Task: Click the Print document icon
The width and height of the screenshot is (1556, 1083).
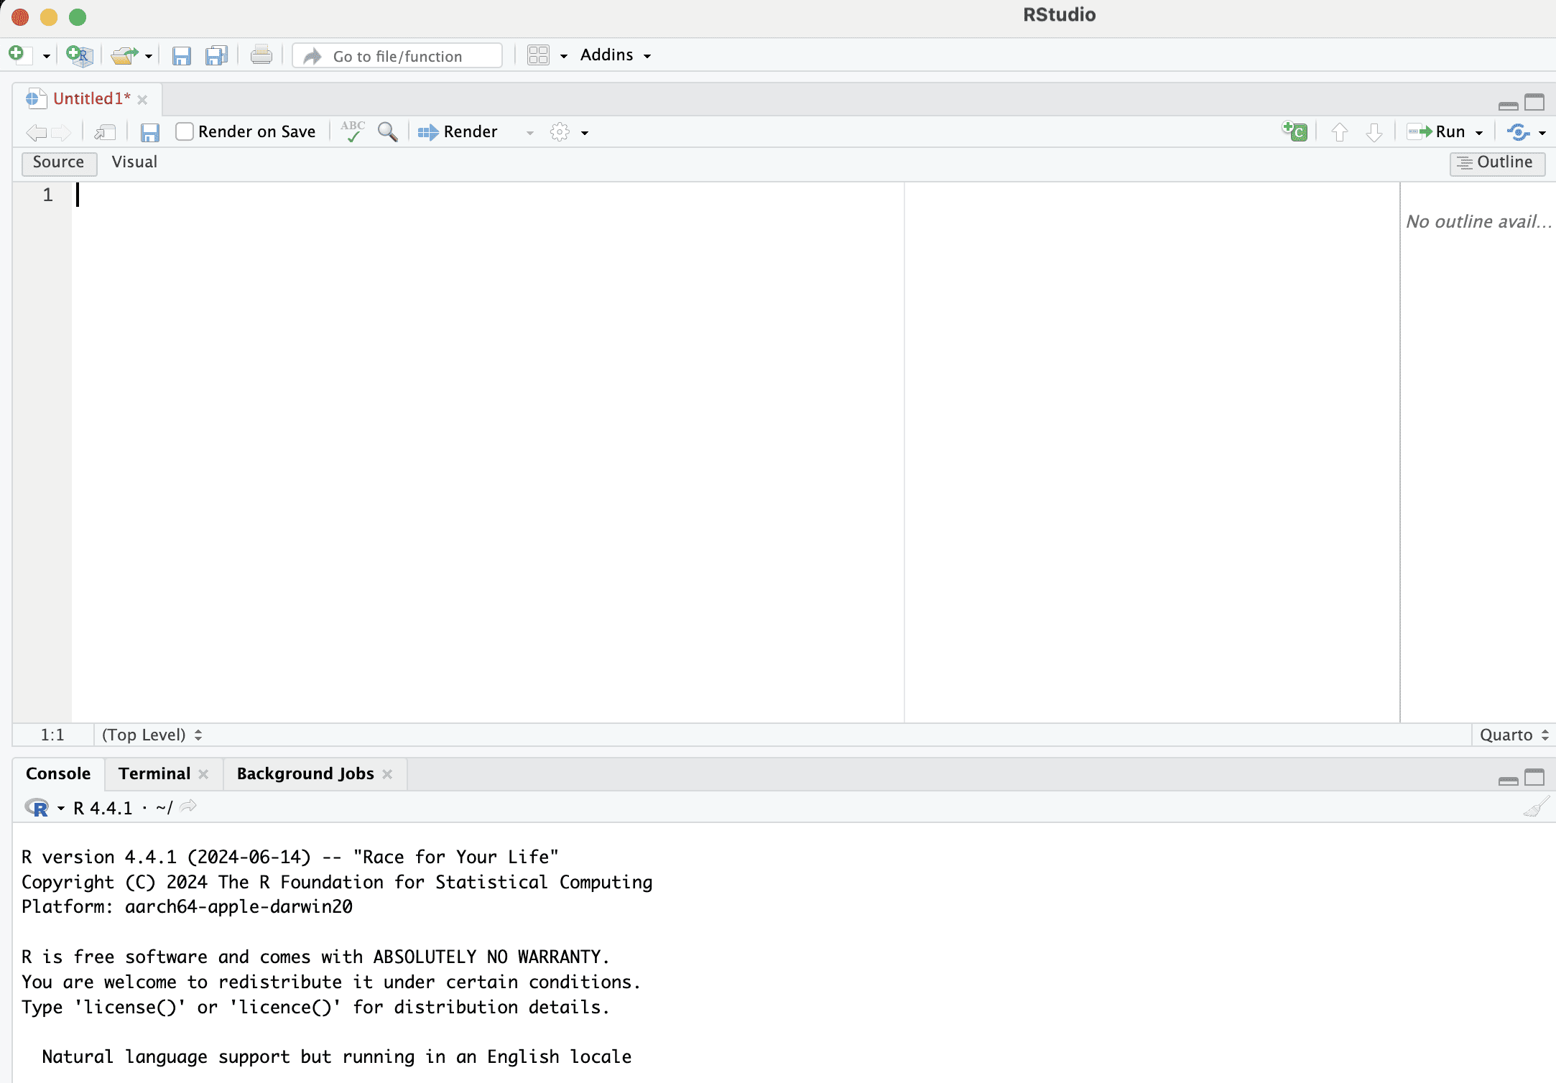Action: pyautogui.click(x=261, y=55)
